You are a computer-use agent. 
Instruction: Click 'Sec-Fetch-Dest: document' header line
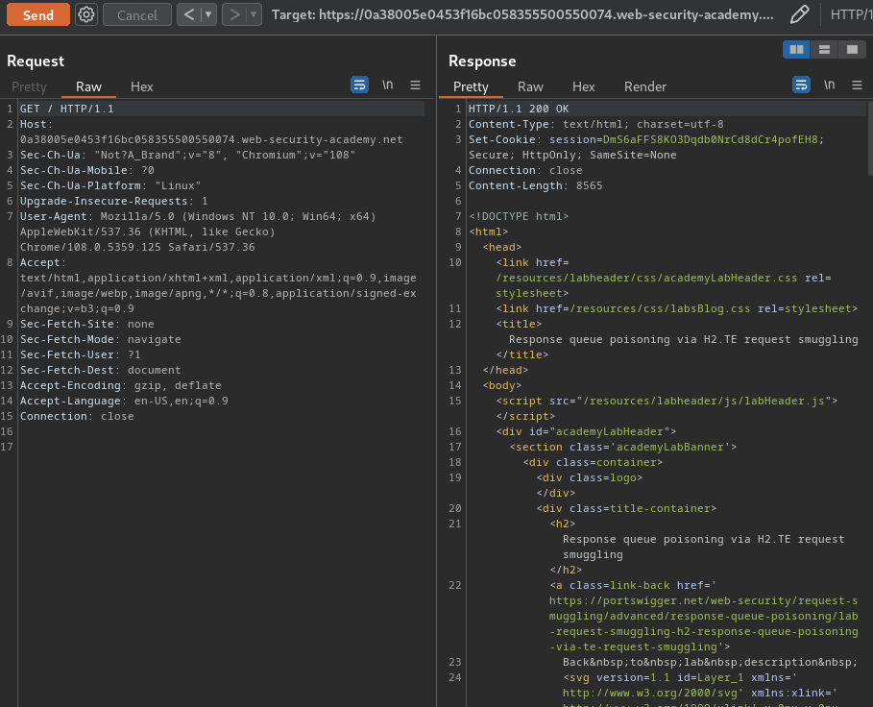(x=100, y=370)
